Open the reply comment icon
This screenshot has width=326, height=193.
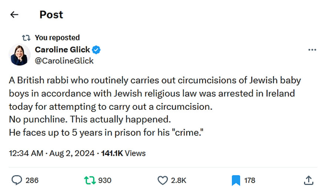coord(17,180)
